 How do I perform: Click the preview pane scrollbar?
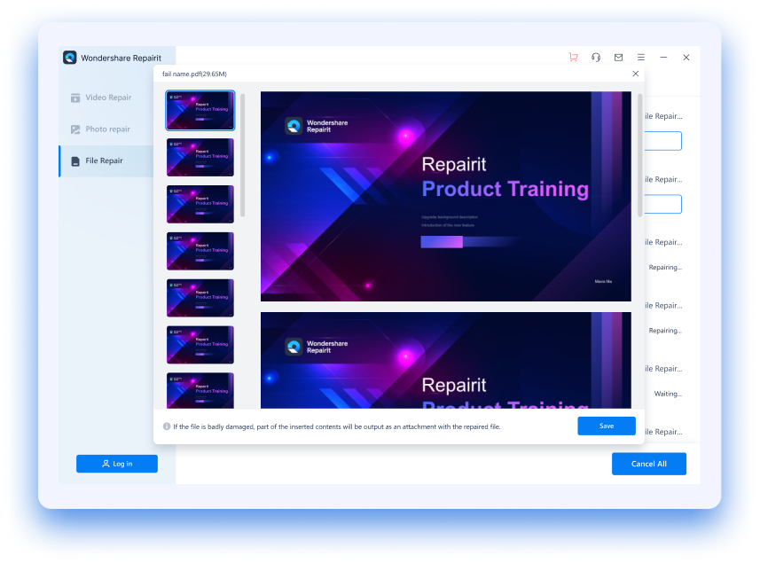pyautogui.click(x=639, y=155)
